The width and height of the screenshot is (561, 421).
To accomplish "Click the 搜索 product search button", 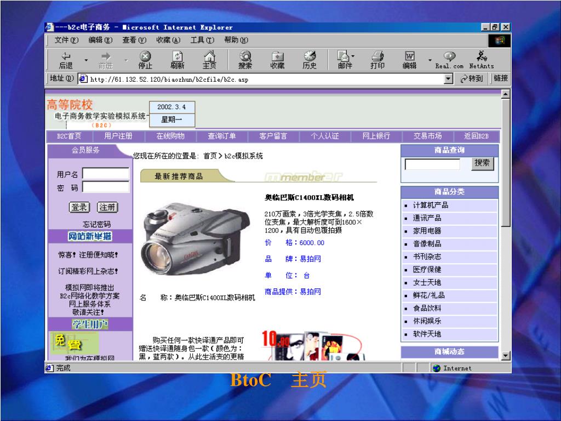I will coord(482,163).
